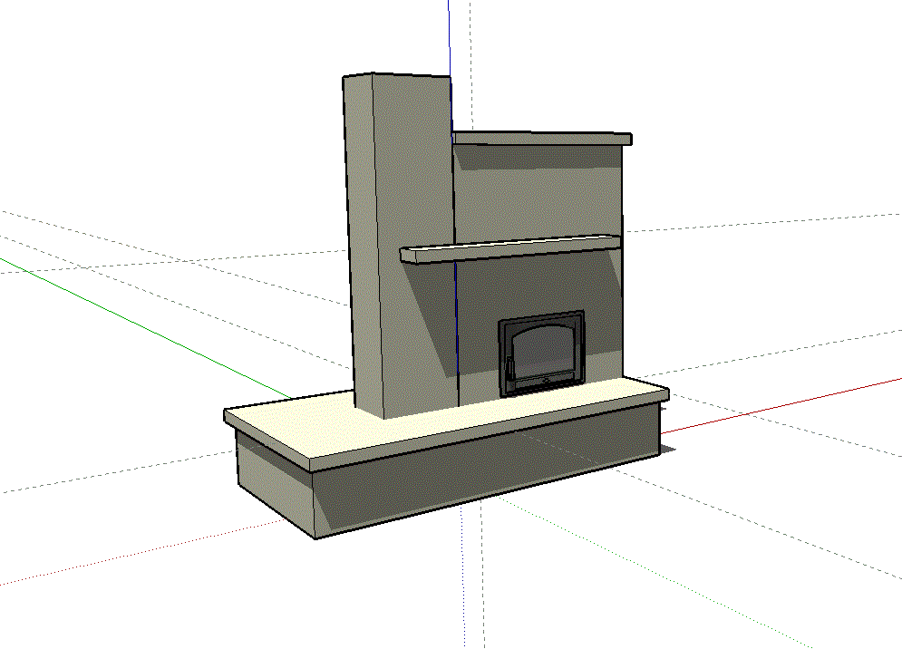This screenshot has width=902, height=649.
Task: Select the front face of the tall chimney column
Action: point(414,230)
